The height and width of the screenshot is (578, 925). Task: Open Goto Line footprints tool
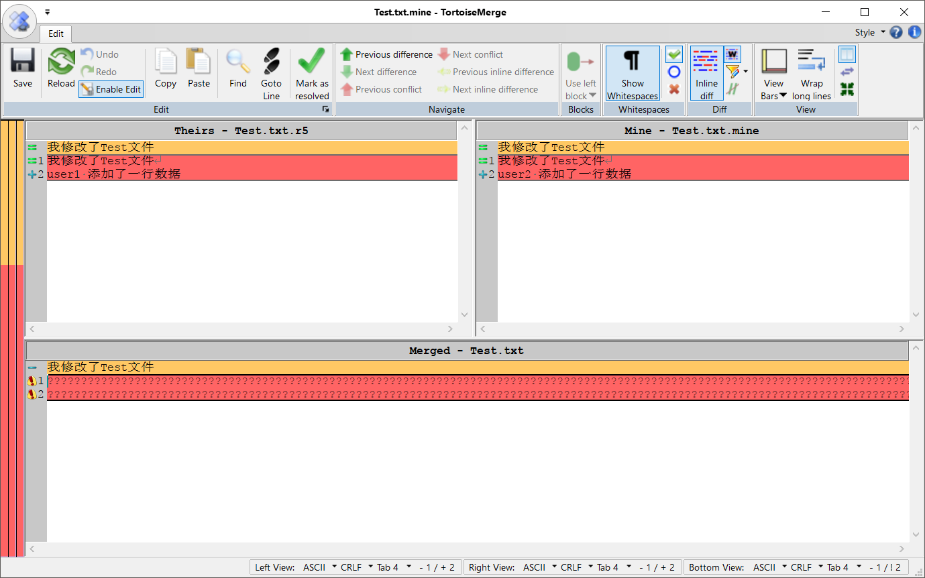tap(271, 74)
